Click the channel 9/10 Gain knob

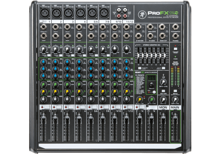(115, 49)
